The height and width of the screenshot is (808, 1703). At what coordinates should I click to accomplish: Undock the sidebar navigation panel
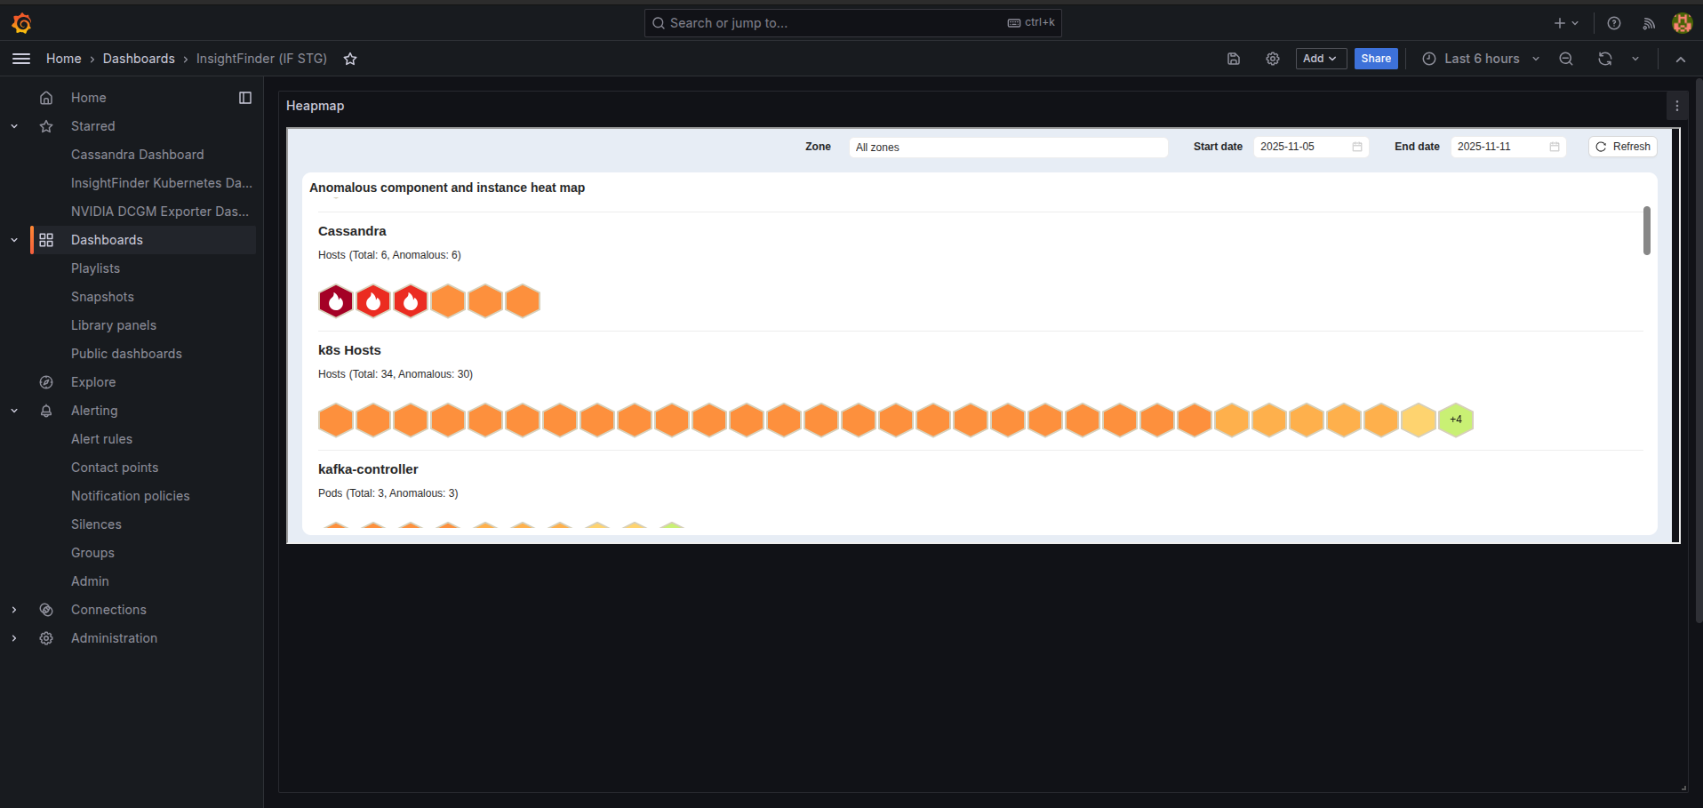point(245,98)
